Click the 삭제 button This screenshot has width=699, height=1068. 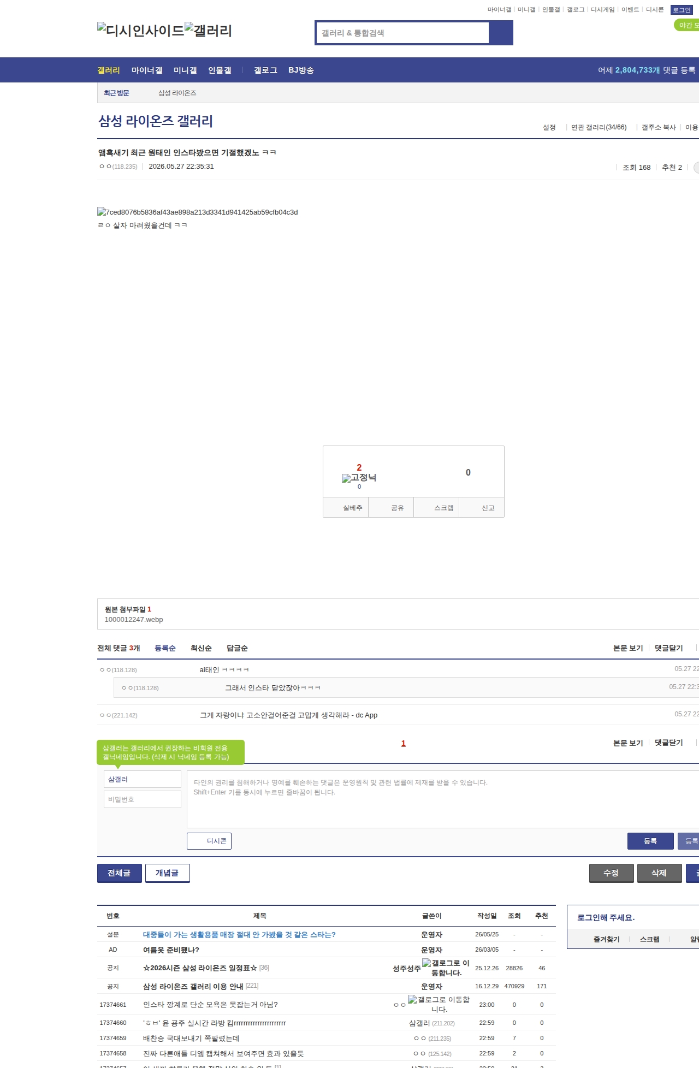pos(659,873)
